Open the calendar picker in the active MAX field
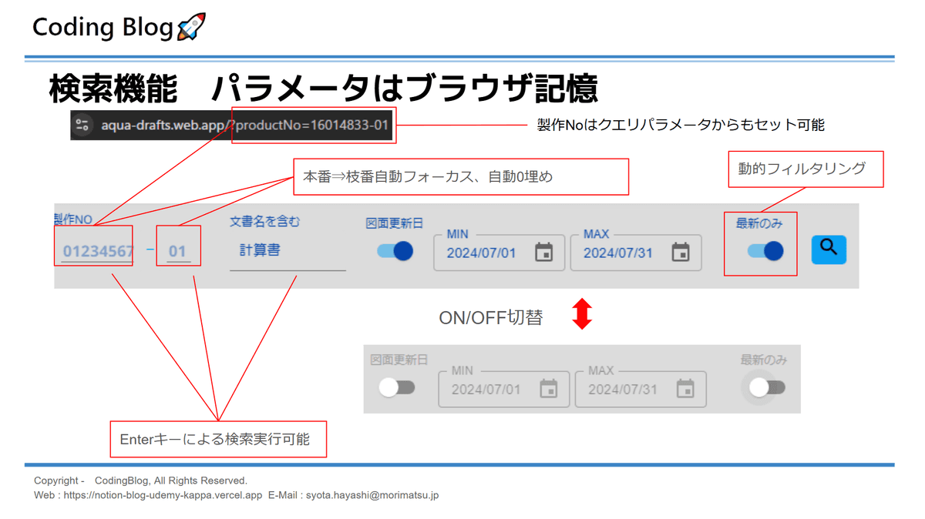Viewport: 925px width, 519px height. pos(681,253)
